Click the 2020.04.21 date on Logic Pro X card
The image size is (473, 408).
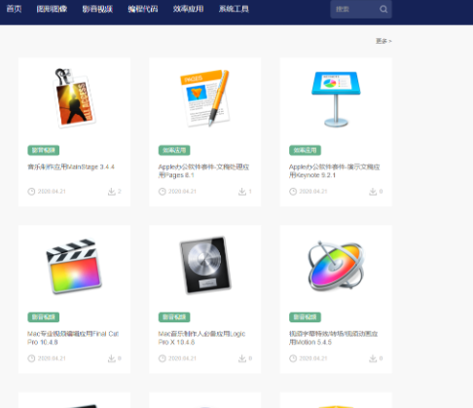(182, 358)
